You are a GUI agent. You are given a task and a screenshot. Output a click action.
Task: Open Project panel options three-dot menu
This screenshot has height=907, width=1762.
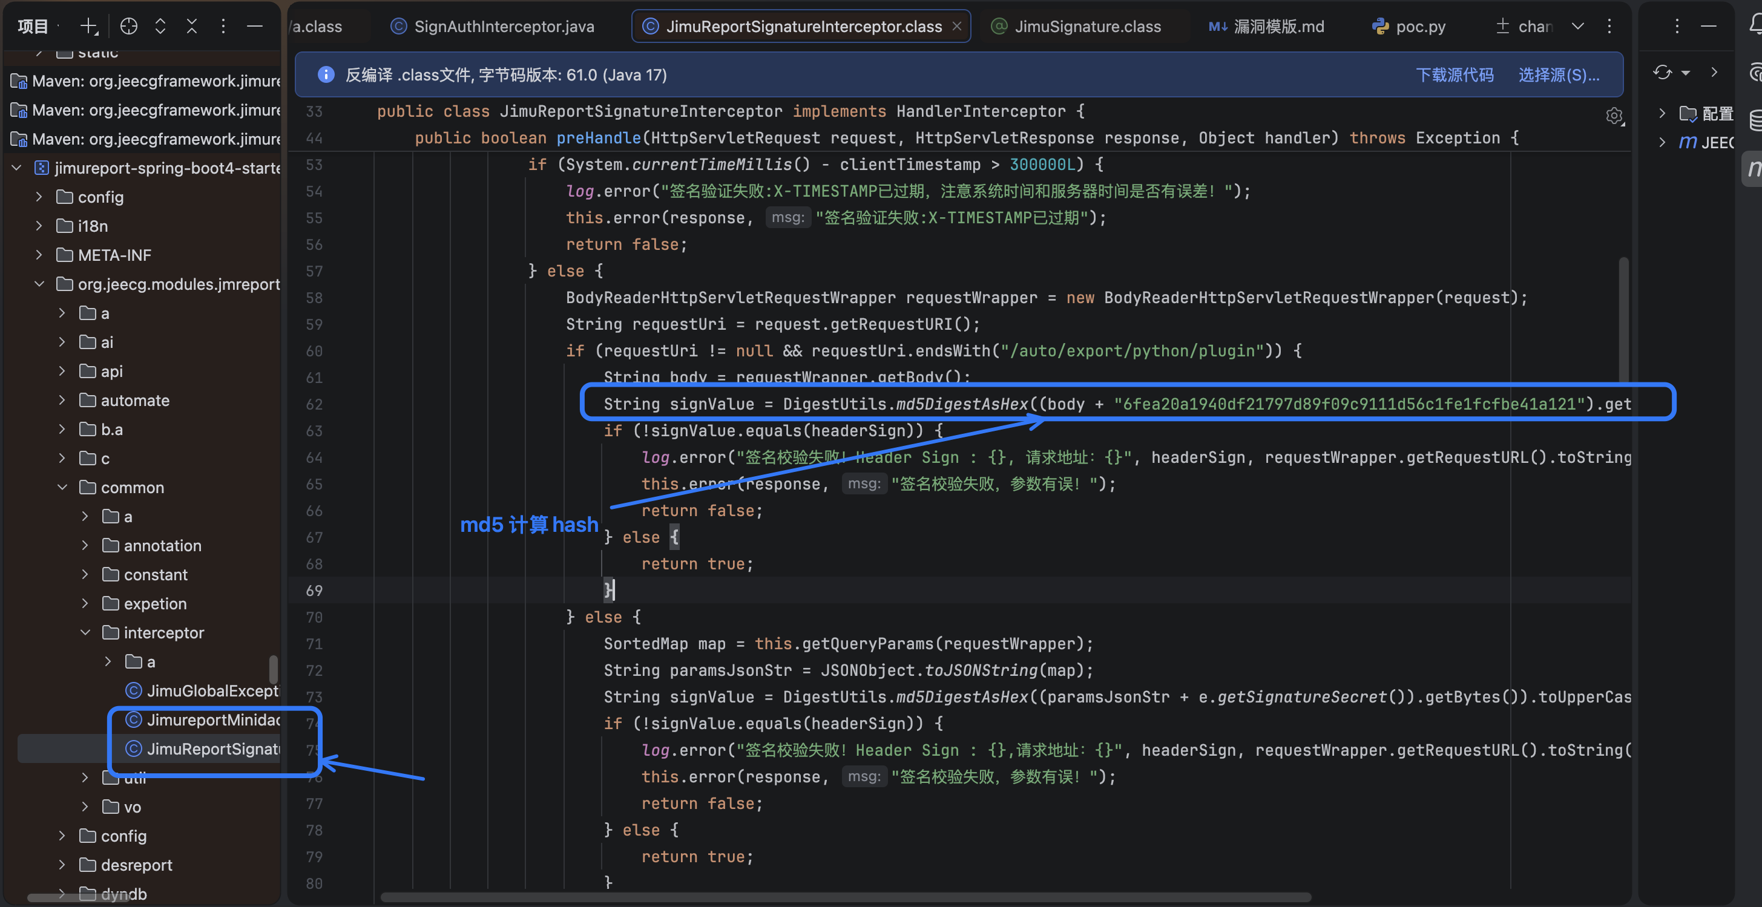(x=223, y=27)
